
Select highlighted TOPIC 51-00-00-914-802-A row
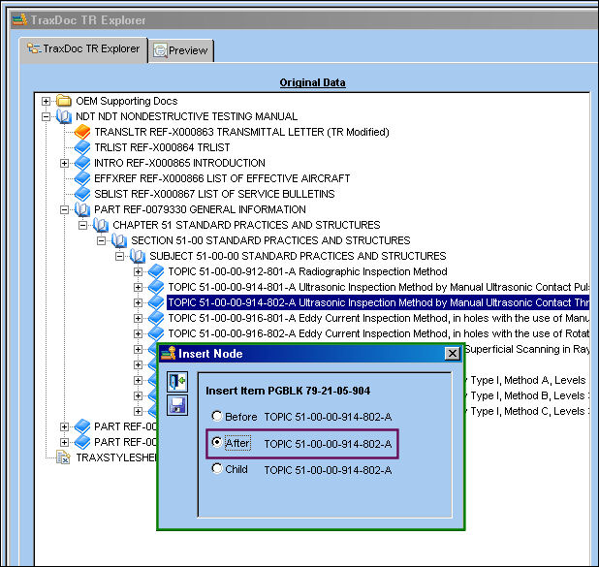378,302
